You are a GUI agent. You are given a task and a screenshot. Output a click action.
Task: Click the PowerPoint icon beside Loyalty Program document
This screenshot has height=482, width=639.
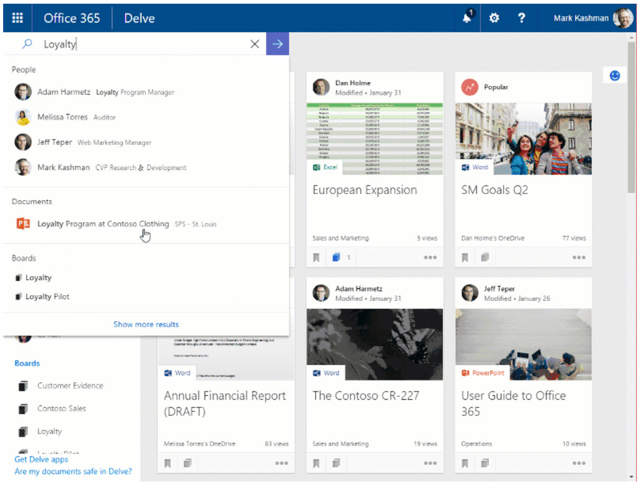[x=23, y=224]
